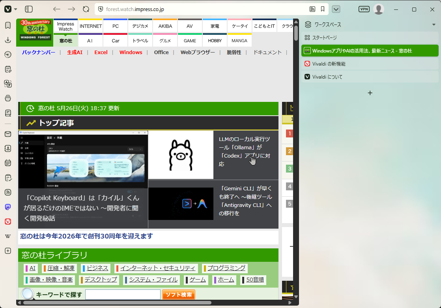Go forward to next page
Screen dimensions: 441x308
(x=71, y=9)
